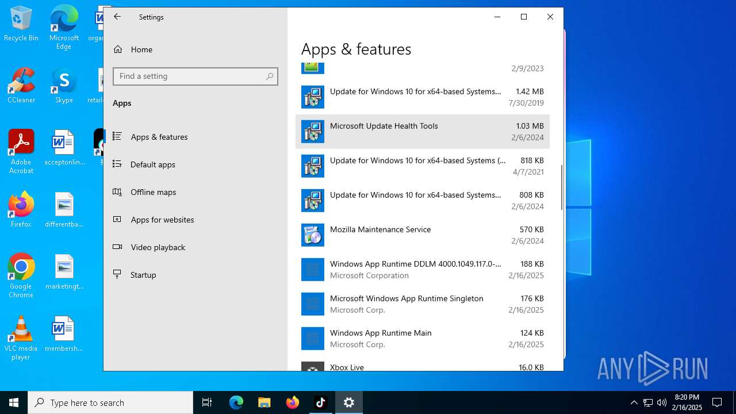Open Skype desktop shortcut
736x414 pixels.
tap(64, 86)
